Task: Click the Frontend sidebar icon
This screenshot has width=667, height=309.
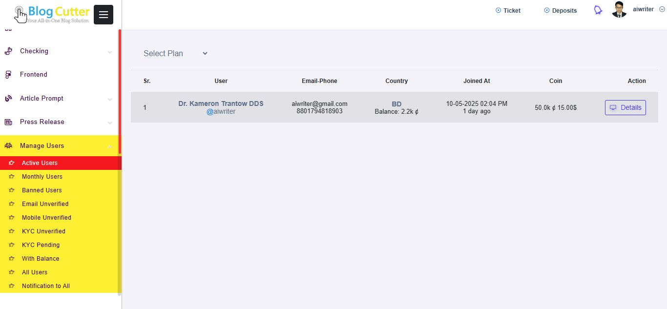Action: pos(8,75)
